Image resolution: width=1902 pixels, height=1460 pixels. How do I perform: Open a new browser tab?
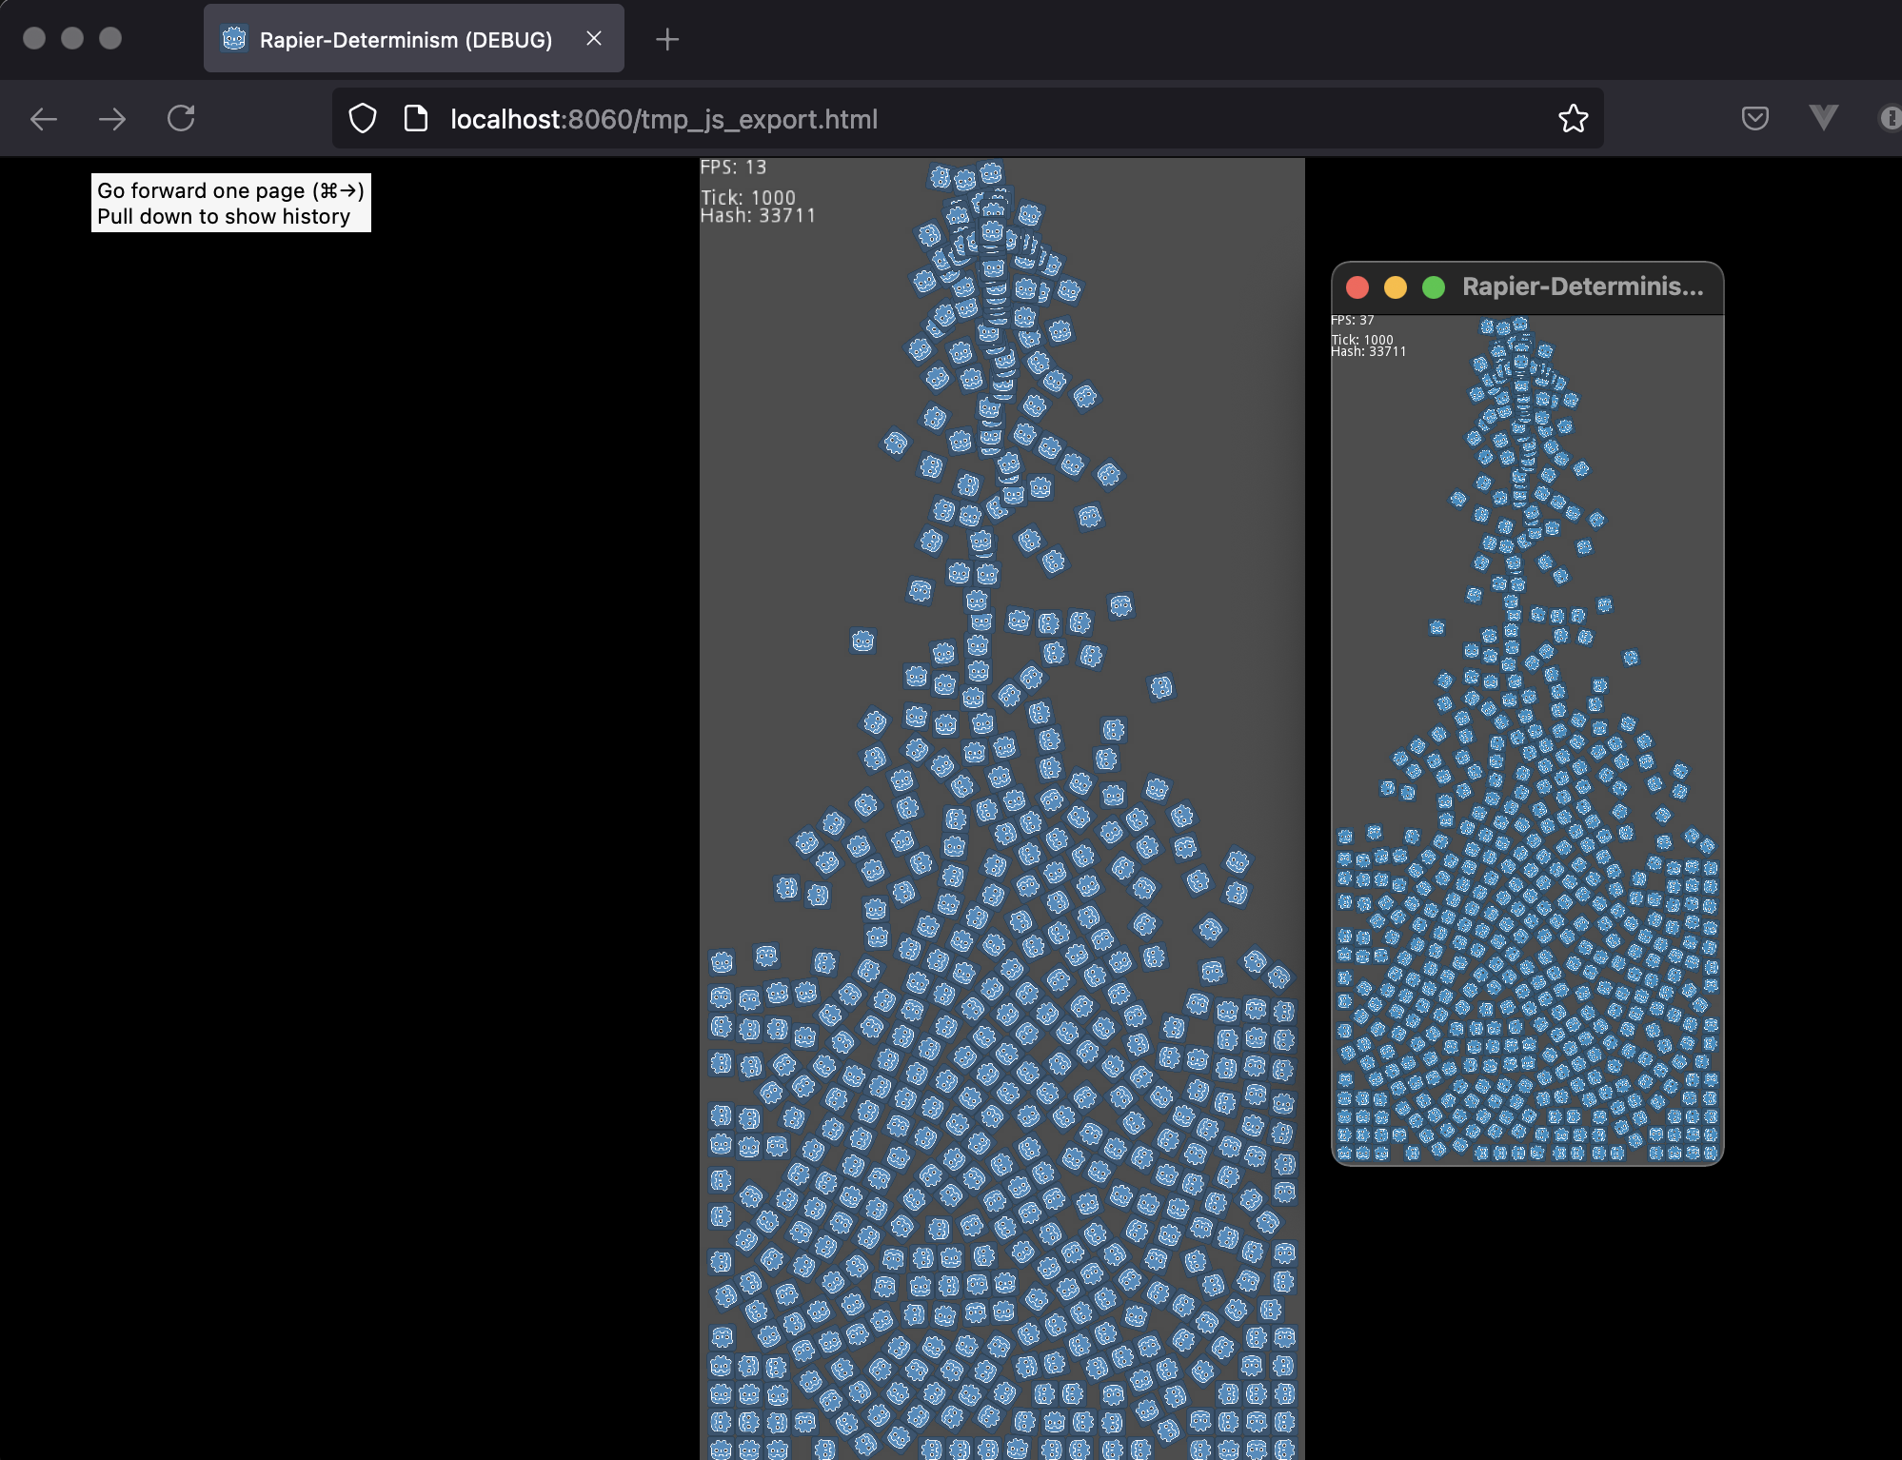coord(667,40)
